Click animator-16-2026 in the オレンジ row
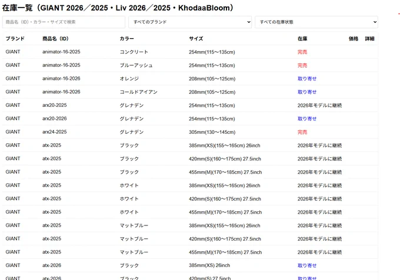 (61, 79)
